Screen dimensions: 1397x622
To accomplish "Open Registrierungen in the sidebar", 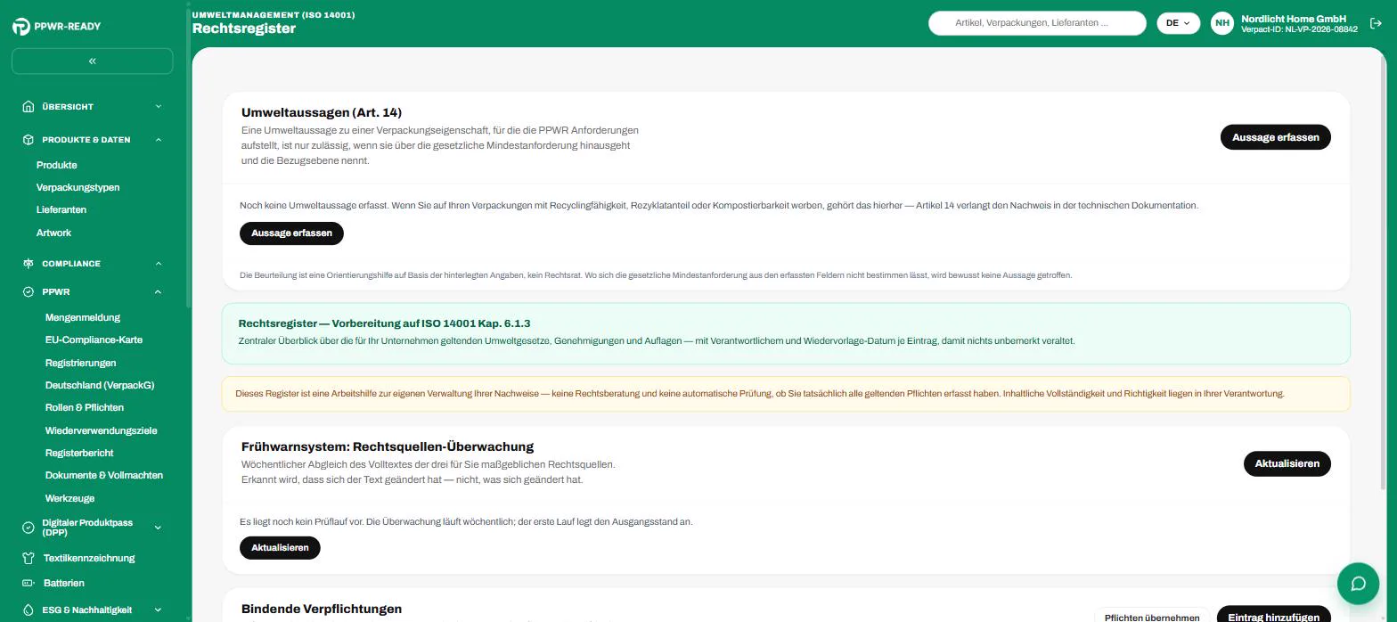I will (x=81, y=363).
